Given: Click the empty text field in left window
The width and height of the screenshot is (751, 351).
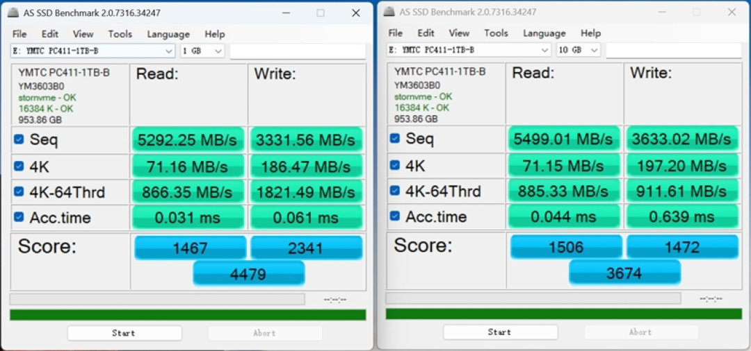Looking at the screenshot, I should (298, 51).
